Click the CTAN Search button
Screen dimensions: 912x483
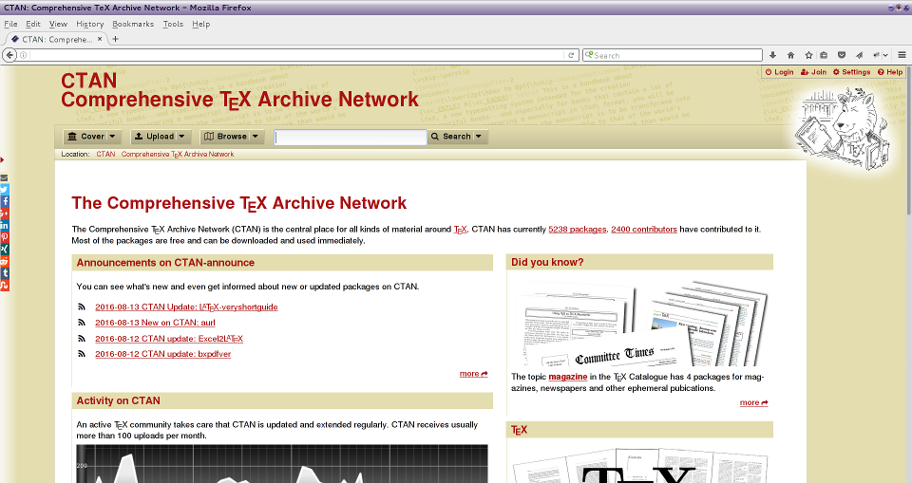point(450,137)
